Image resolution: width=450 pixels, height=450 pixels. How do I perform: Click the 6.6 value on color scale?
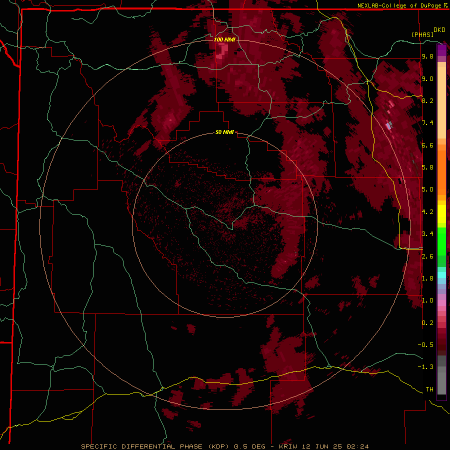[427, 145]
